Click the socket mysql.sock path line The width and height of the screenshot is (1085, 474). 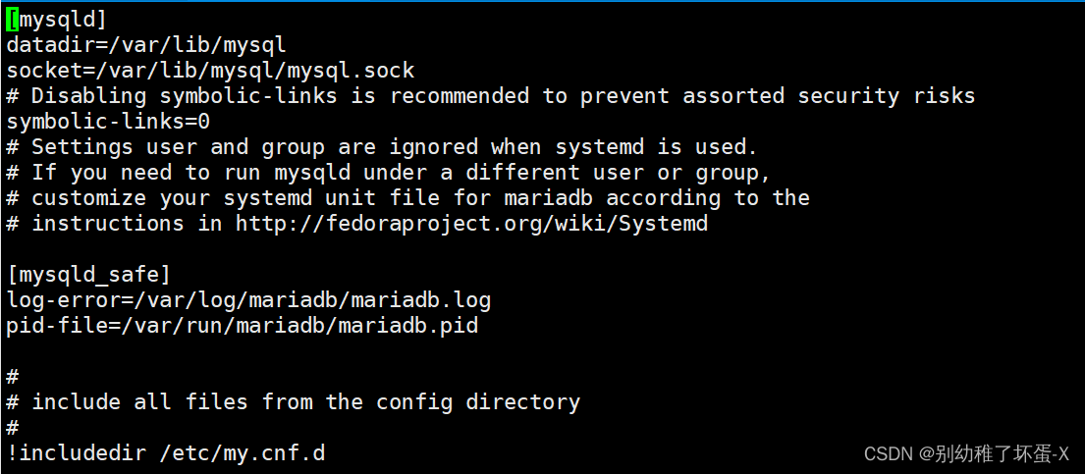(x=210, y=71)
